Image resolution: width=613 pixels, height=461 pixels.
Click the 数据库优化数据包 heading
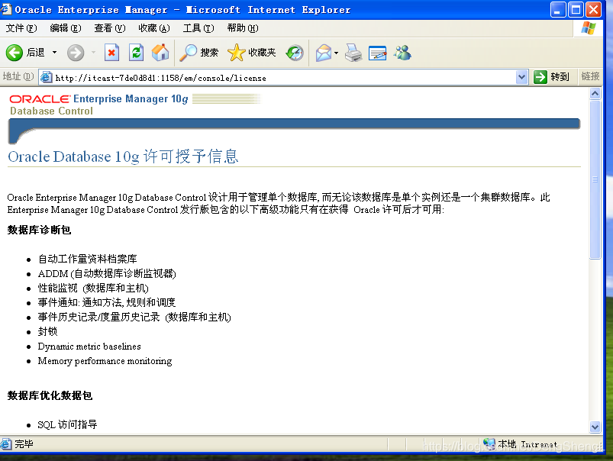pos(50,395)
